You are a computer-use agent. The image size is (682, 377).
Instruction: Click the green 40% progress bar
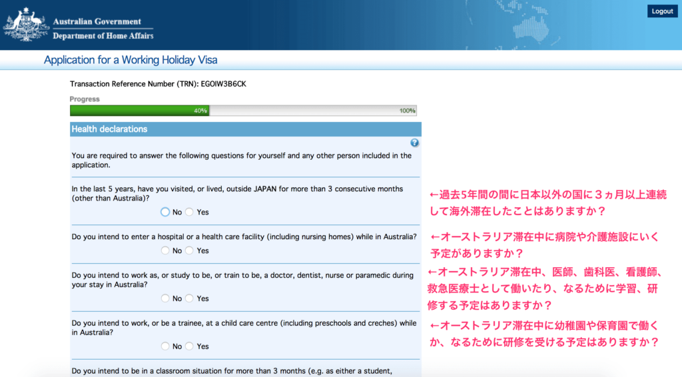click(140, 111)
